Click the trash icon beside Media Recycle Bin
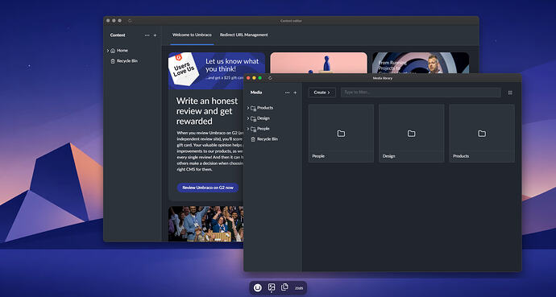 [x=253, y=139]
